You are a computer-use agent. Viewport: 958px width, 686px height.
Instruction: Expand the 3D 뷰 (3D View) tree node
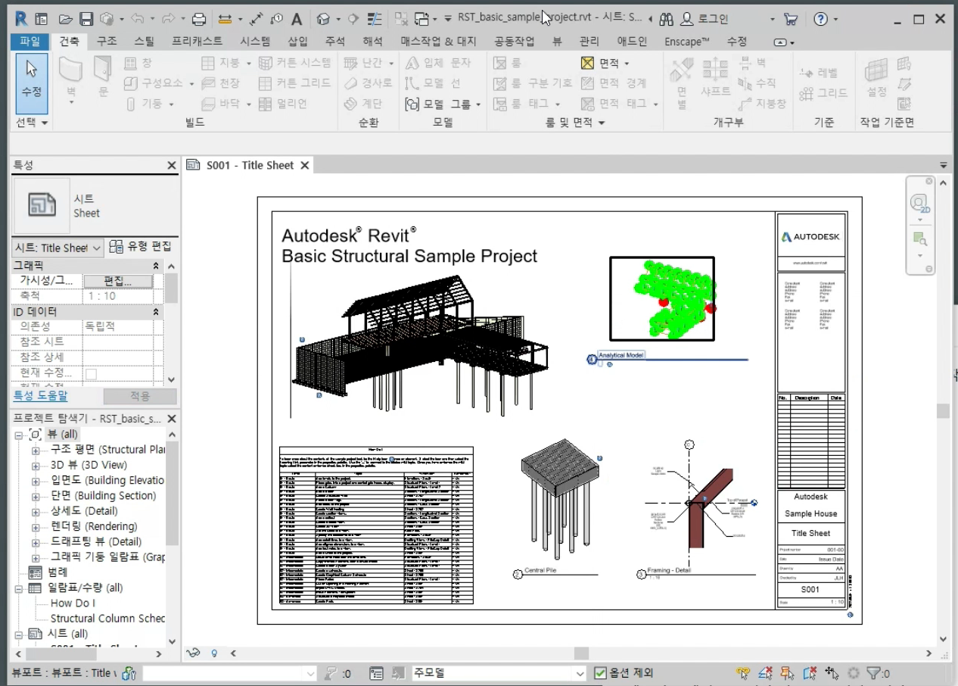pyautogui.click(x=35, y=466)
